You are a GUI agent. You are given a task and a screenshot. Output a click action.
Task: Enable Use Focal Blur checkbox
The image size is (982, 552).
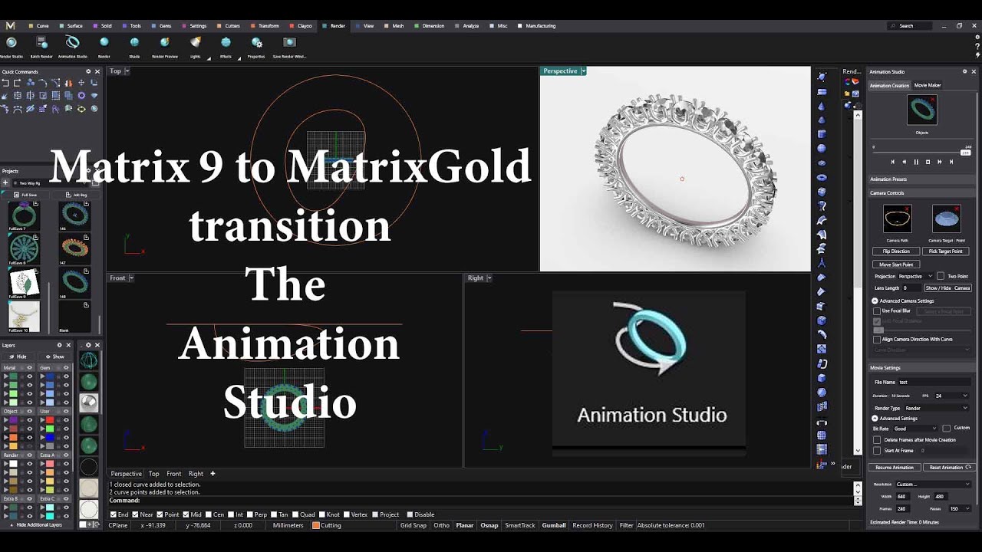point(877,311)
